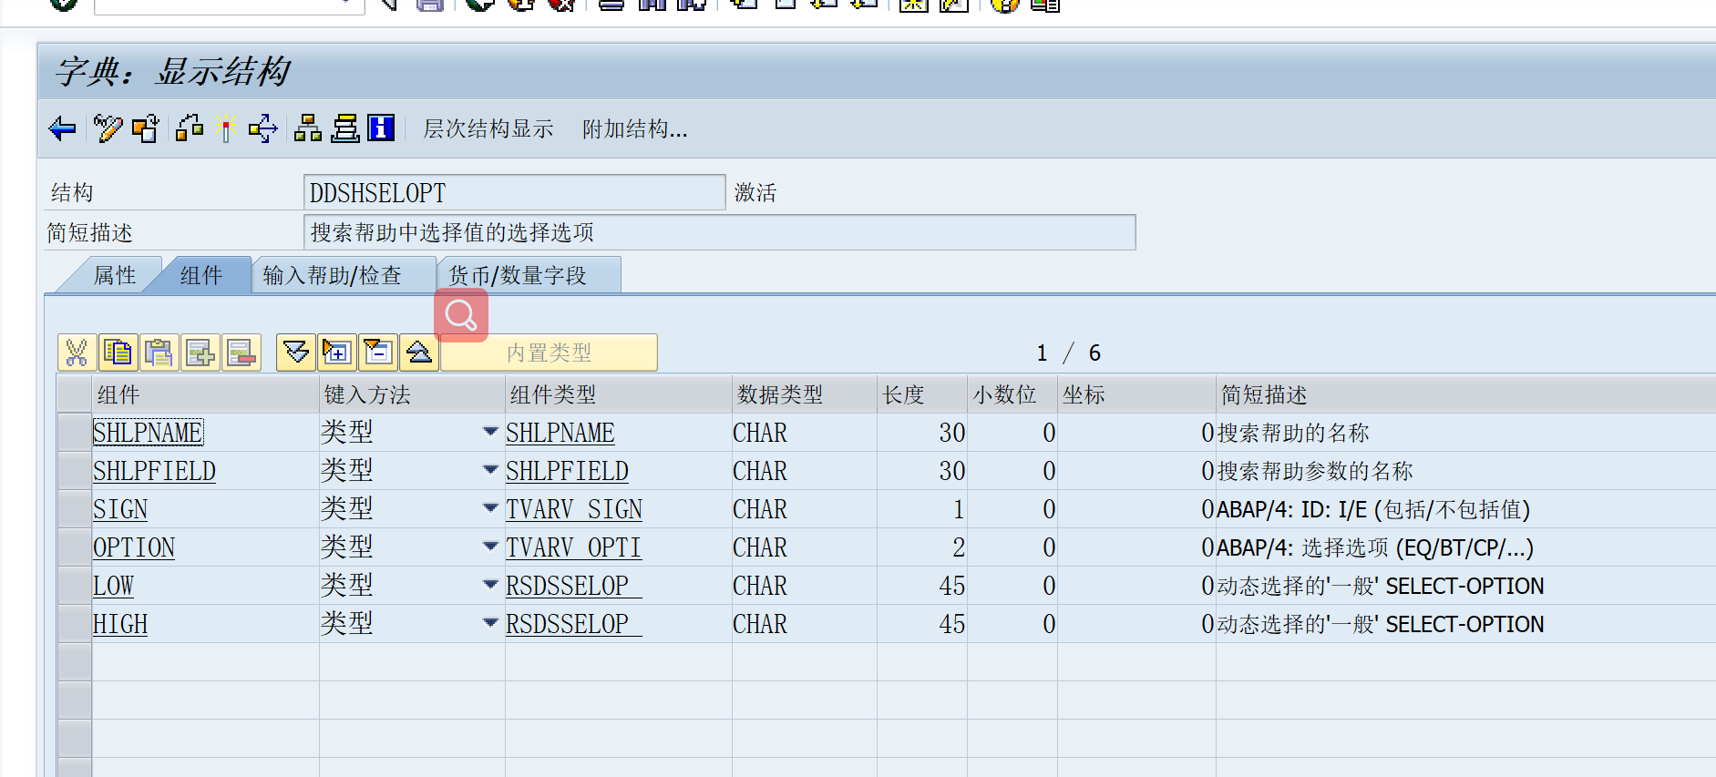Open the RSDSSELOP_ type in the LOW row
The height and width of the screenshot is (777, 1716).
(x=574, y=586)
